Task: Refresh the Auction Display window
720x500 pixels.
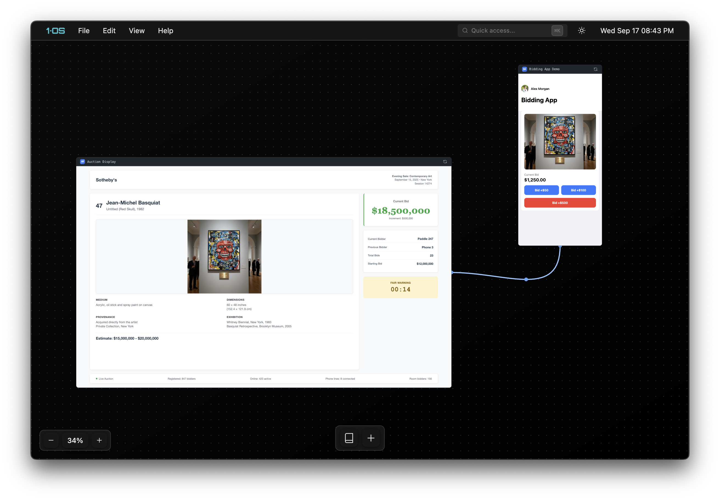Action: tap(445, 162)
